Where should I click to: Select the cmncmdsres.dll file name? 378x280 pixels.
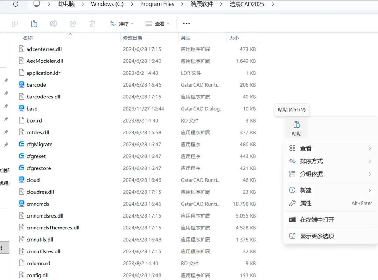pos(45,216)
